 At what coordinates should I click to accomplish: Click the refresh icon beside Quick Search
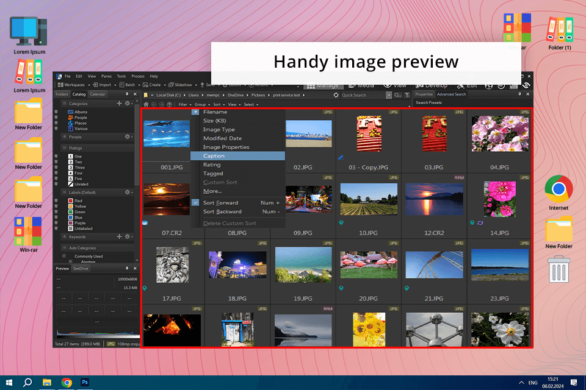point(336,95)
